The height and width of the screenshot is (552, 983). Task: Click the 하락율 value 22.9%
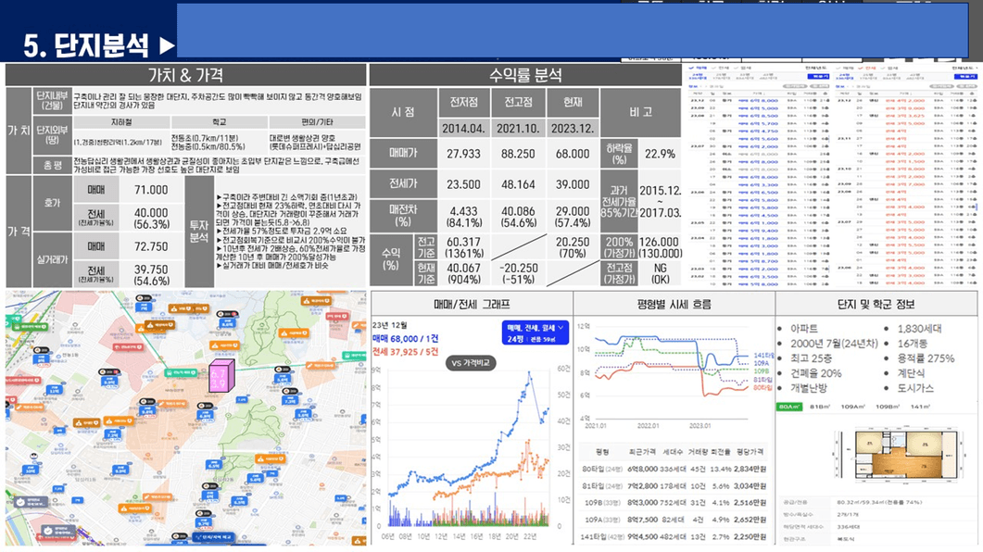661,154
